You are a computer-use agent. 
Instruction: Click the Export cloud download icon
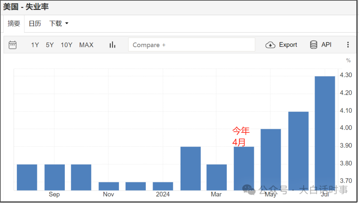pos(270,45)
